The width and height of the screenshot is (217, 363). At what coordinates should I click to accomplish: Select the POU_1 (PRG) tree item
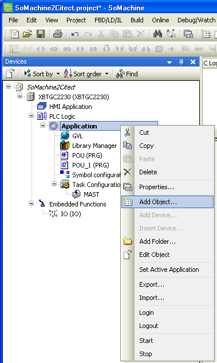point(90,165)
